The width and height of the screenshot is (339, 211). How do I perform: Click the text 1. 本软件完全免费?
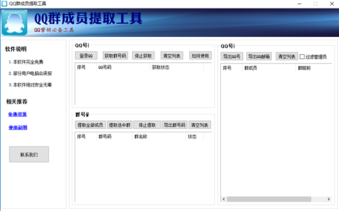(x=26, y=62)
